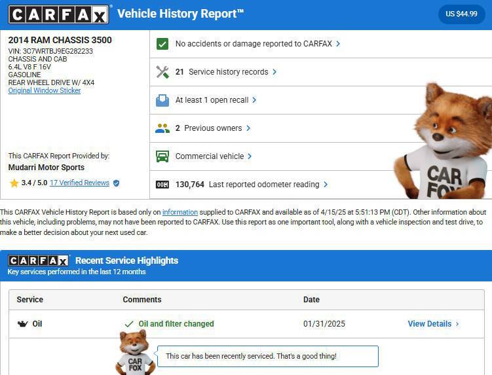Click the 6.4L V8 F 16V engine text

click(x=29, y=67)
